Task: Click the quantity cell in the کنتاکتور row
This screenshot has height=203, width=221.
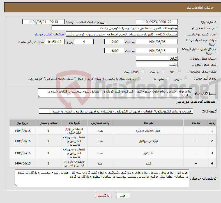Action: pos(48,153)
